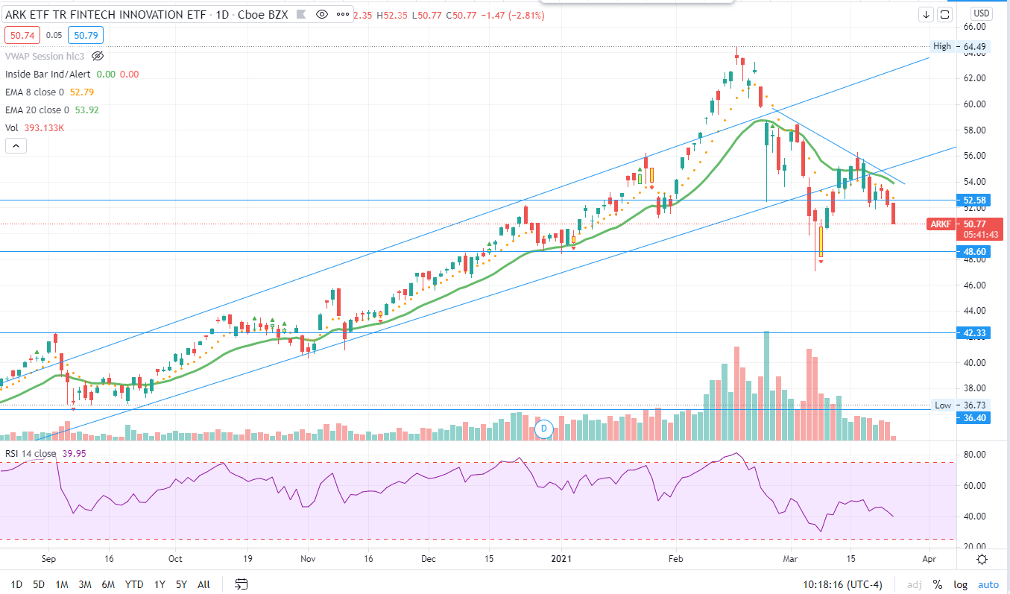Screen dimensions: 1010x594
Task: Toggle adj dividend adjustment
Action: 915,584
